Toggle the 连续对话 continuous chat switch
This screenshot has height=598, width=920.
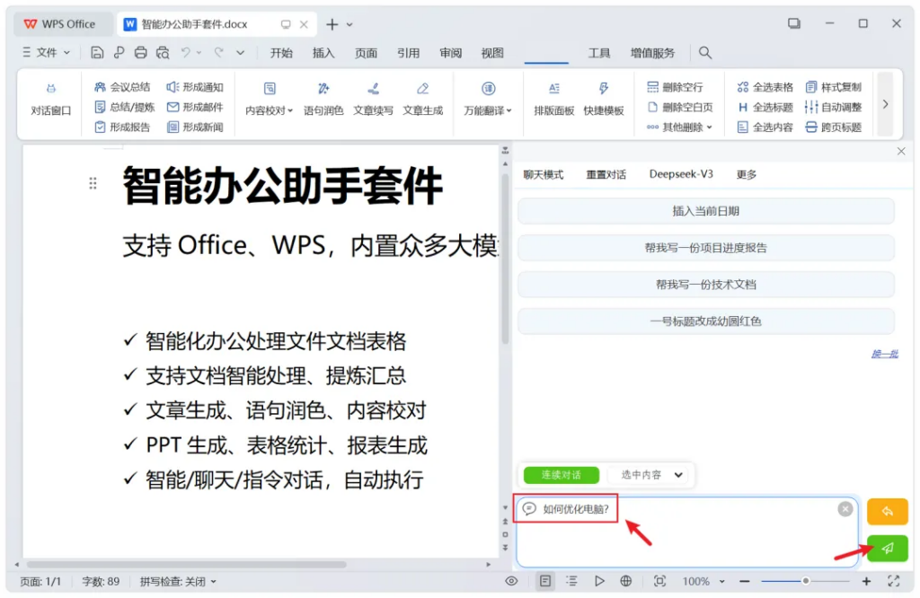click(x=561, y=475)
